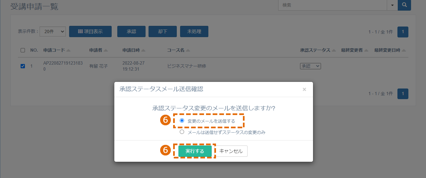This screenshot has width=426, height=178.
Task: Select 変更のメールを送信する radio option
Action: (182, 121)
